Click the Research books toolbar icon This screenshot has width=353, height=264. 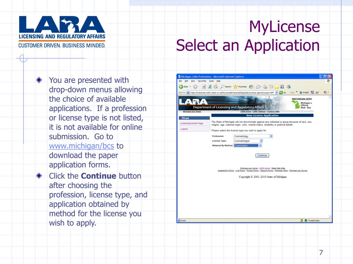(x=282, y=87)
